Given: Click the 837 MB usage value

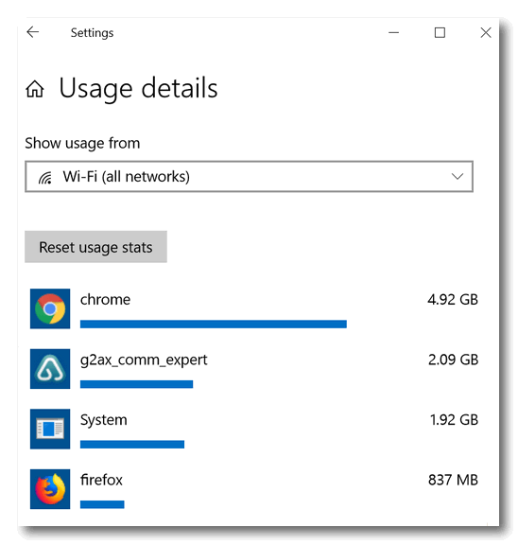Looking at the screenshot, I should 453,480.
